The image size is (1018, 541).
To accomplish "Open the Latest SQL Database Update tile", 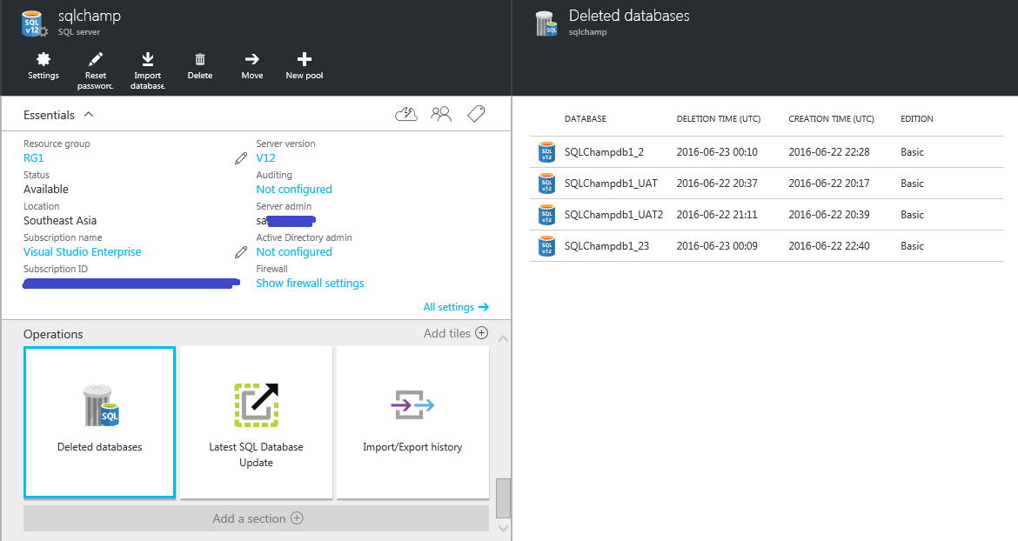I will (x=257, y=423).
